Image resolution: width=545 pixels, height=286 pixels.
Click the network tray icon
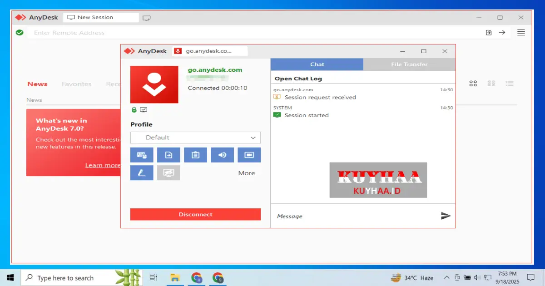488,277
